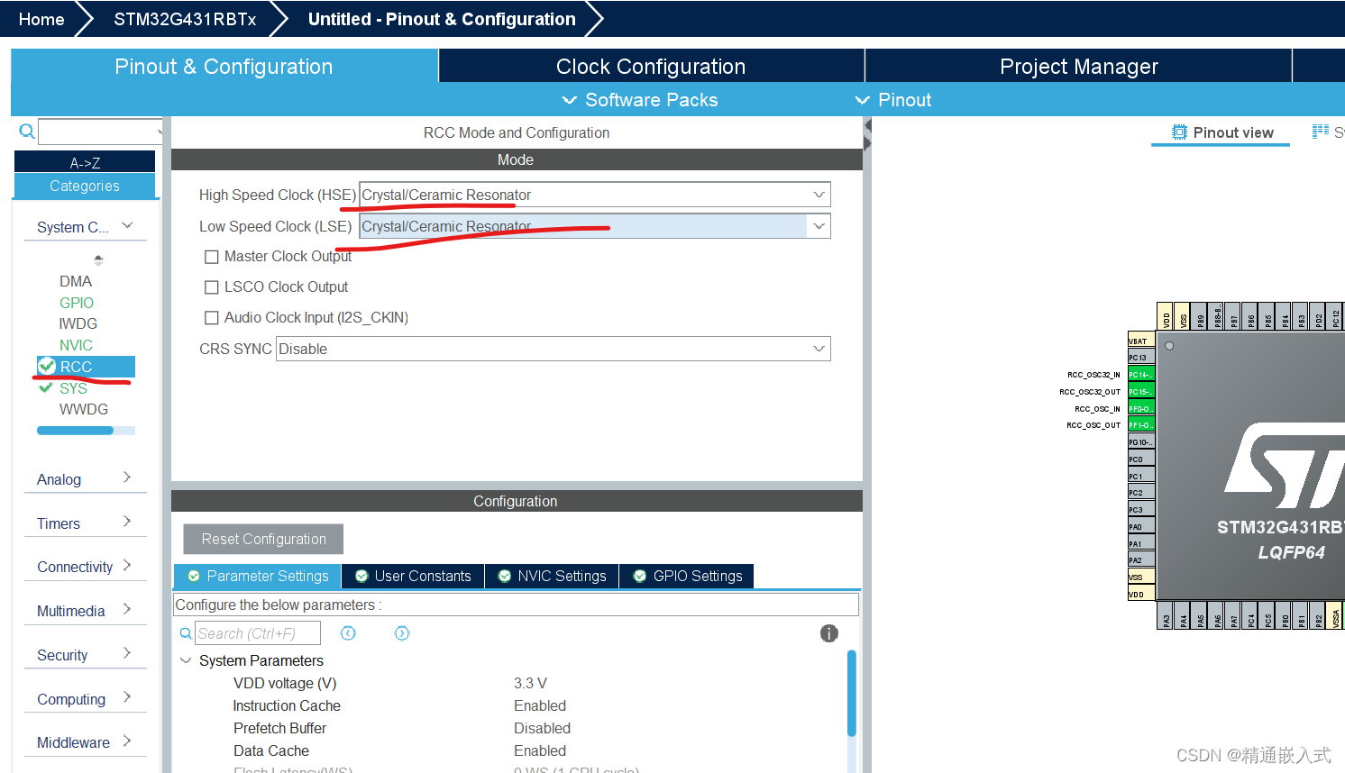Open the NVIC Settings tab
Viewport: 1345px width, 773px height.
click(x=553, y=576)
